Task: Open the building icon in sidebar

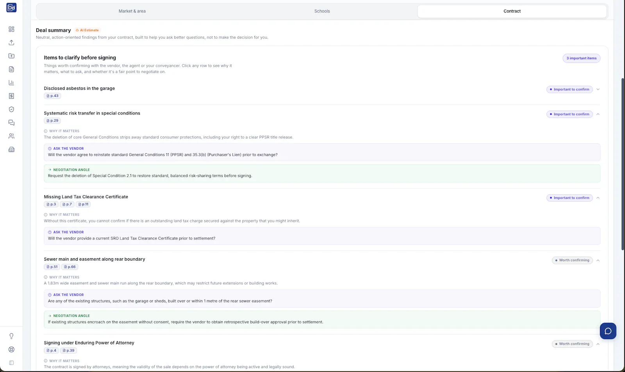Action: (11, 149)
